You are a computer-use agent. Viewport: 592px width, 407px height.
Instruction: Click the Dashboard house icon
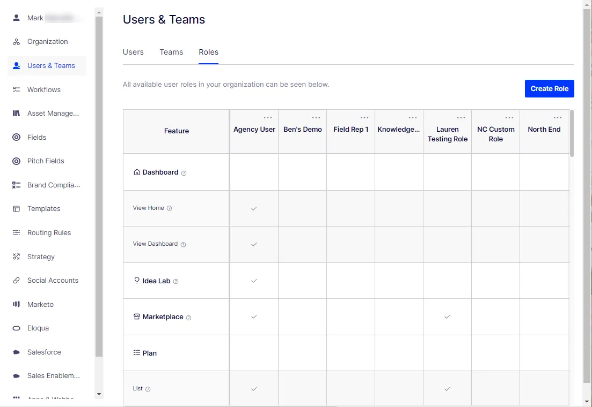click(137, 172)
